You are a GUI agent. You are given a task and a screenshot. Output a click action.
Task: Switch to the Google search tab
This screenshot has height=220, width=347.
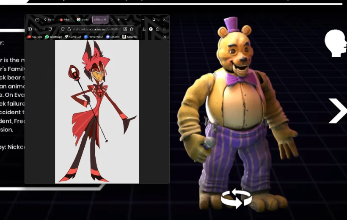pos(83,19)
